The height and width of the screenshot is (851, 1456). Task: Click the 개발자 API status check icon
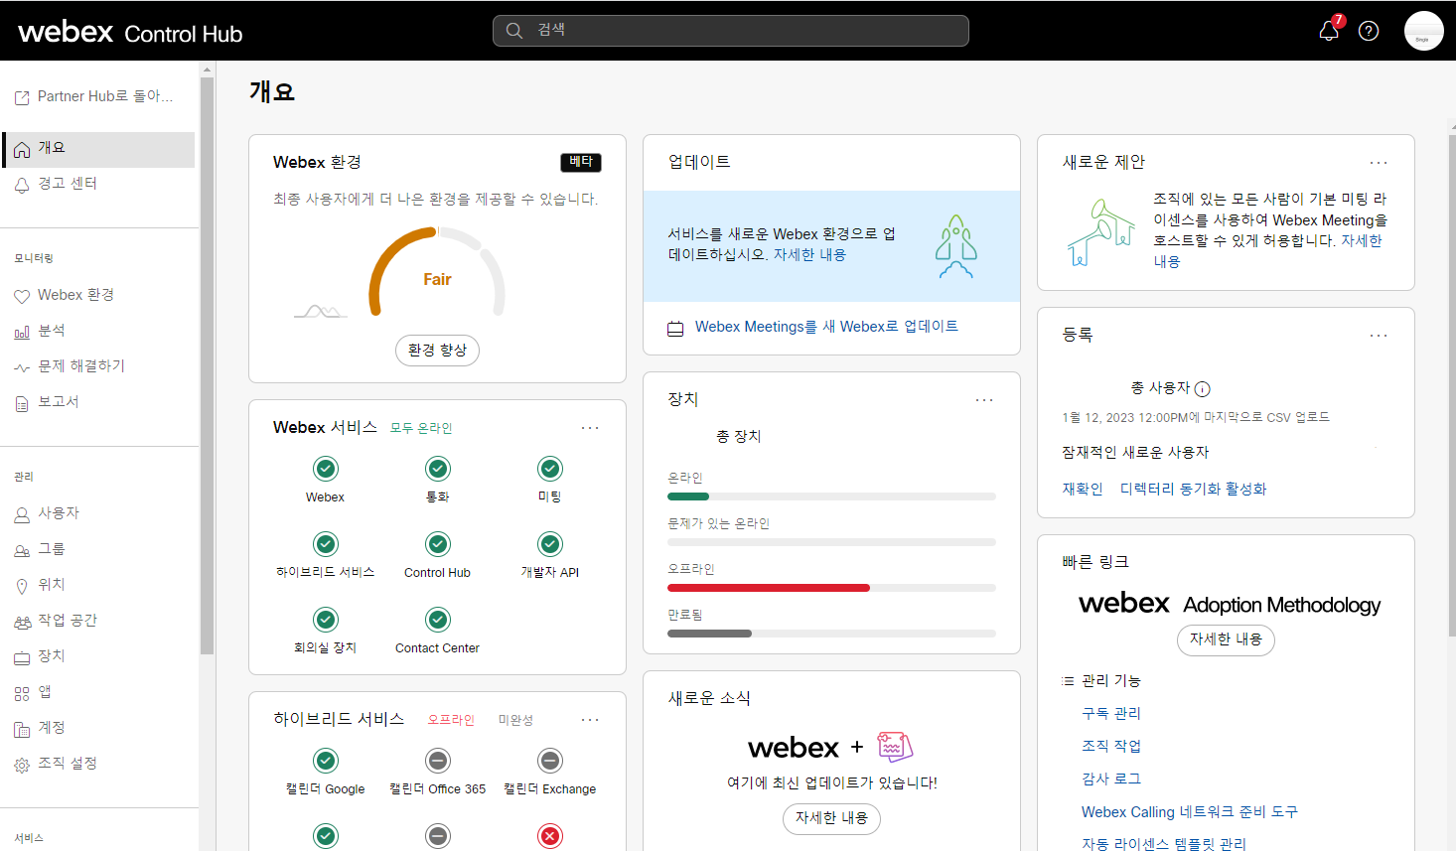click(x=550, y=544)
